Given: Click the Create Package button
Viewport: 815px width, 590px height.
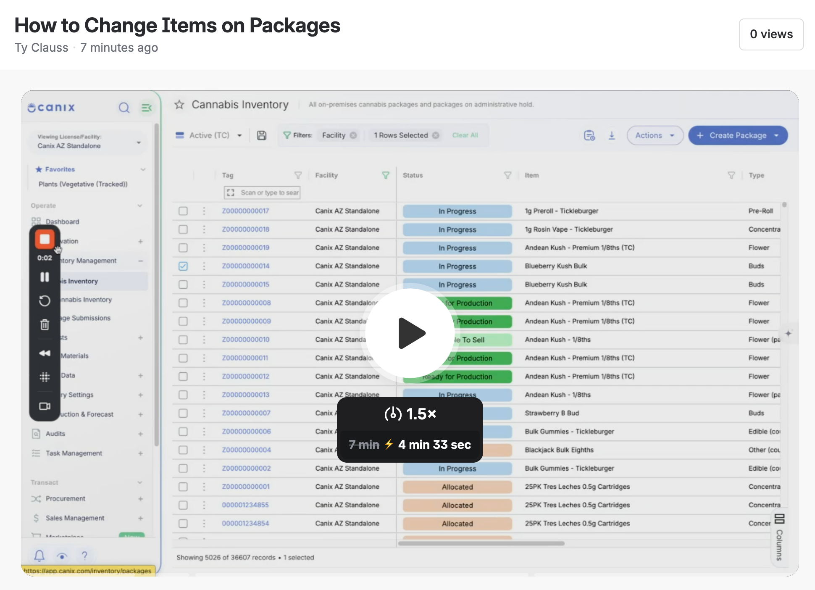Looking at the screenshot, I should click(x=738, y=135).
